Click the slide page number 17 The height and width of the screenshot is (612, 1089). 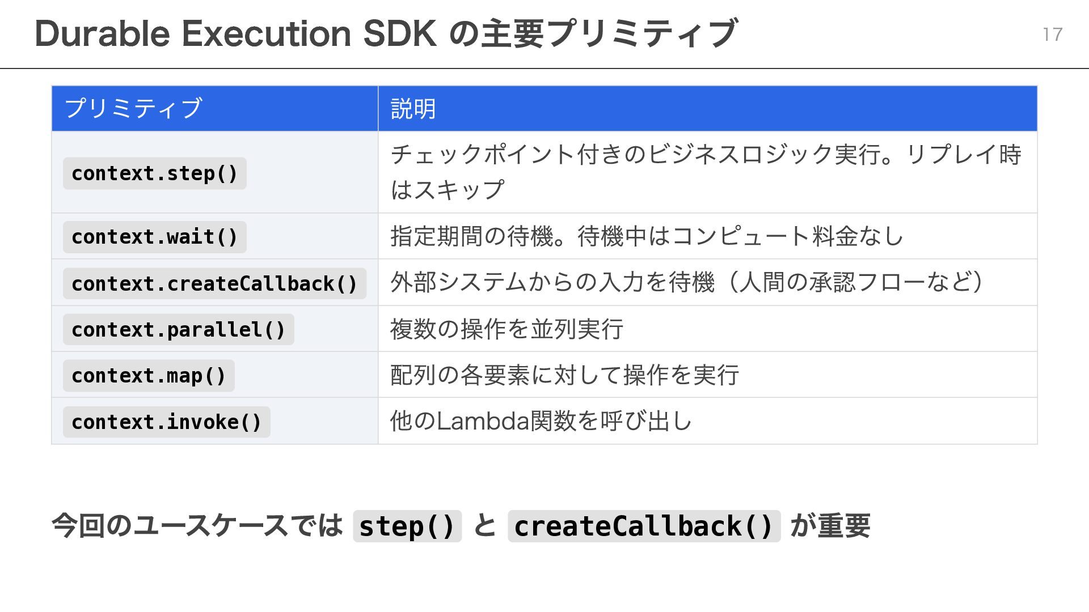tap(1052, 35)
